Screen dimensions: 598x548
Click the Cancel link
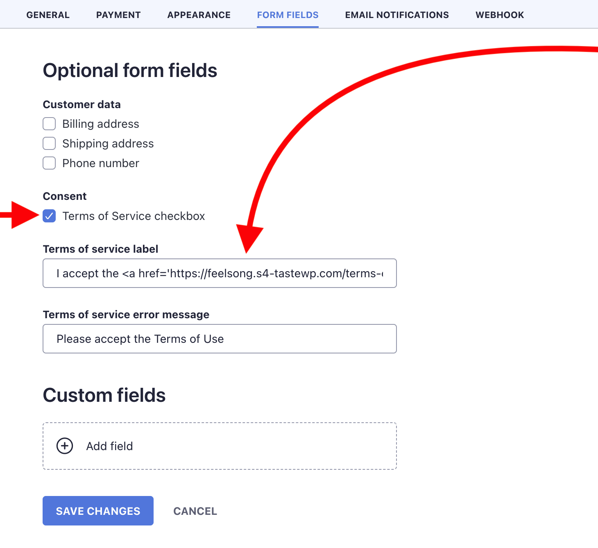coord(195,511)
